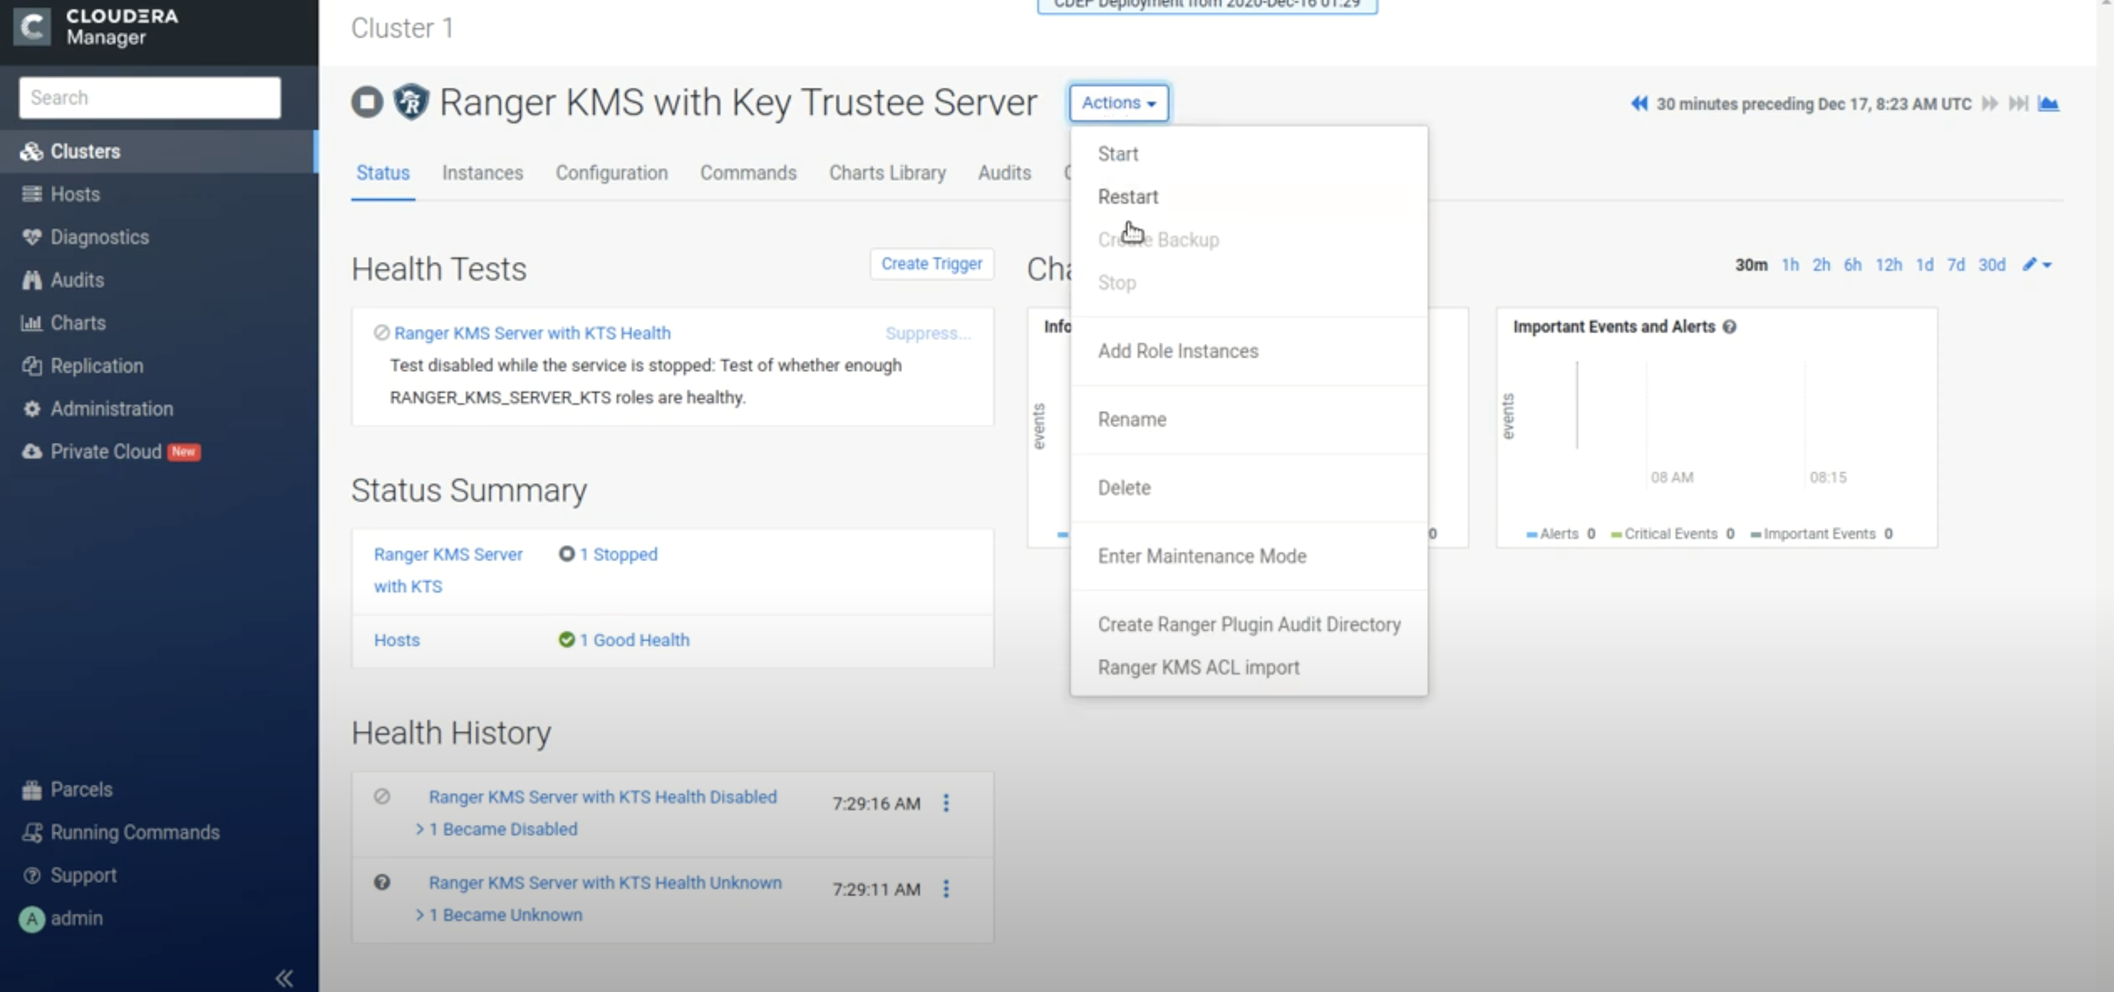Viewport: 2114px width, 992px height.
Task: Switch to the service Audits tab
Action: 1005,173
